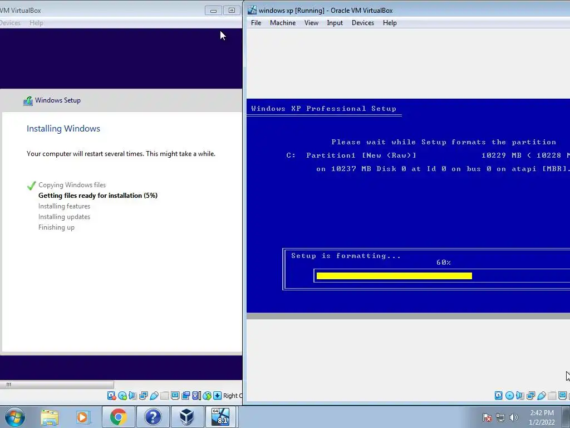Switch to the Windows 8.1 VM taskbar item
The image size is (570, 428).
(x=221, y=417)
